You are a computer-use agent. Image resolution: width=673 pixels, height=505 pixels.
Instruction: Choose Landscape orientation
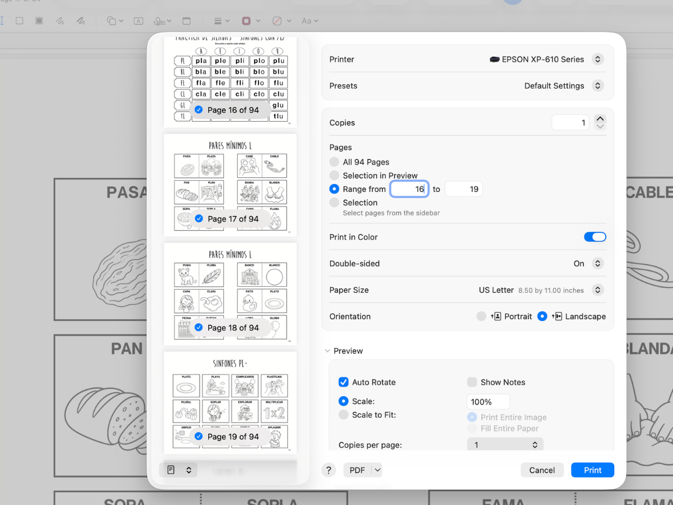pyautogui.click(x=542, y=316)
